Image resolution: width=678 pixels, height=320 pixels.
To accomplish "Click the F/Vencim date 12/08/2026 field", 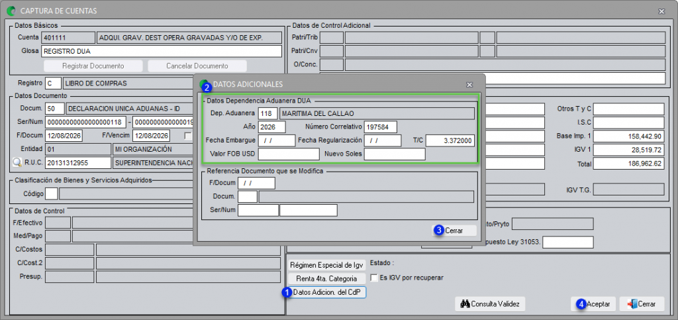I will pos(151,136).
